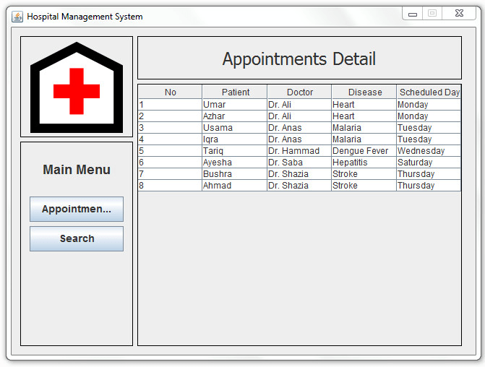Click the Dr. Saba cell
The height and width of the screenshot is (367, 485).
click(299, 163)
